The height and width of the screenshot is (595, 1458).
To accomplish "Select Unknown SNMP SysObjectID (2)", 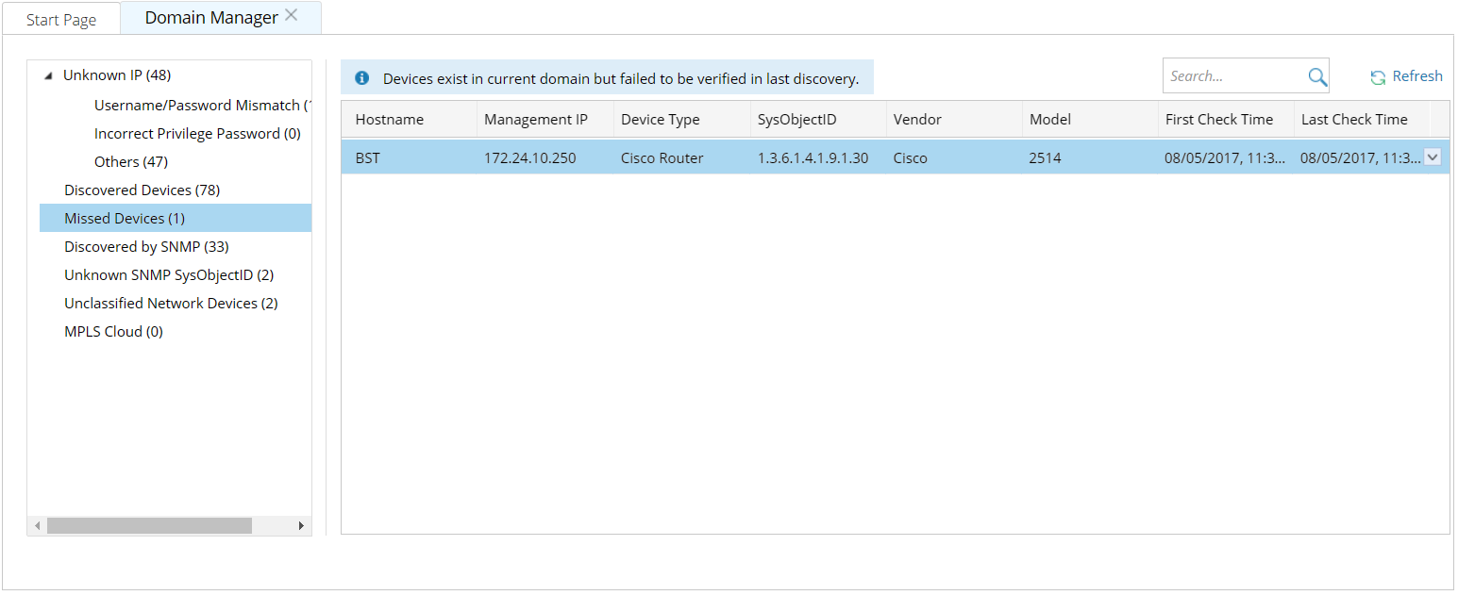I will coord(169,275).
